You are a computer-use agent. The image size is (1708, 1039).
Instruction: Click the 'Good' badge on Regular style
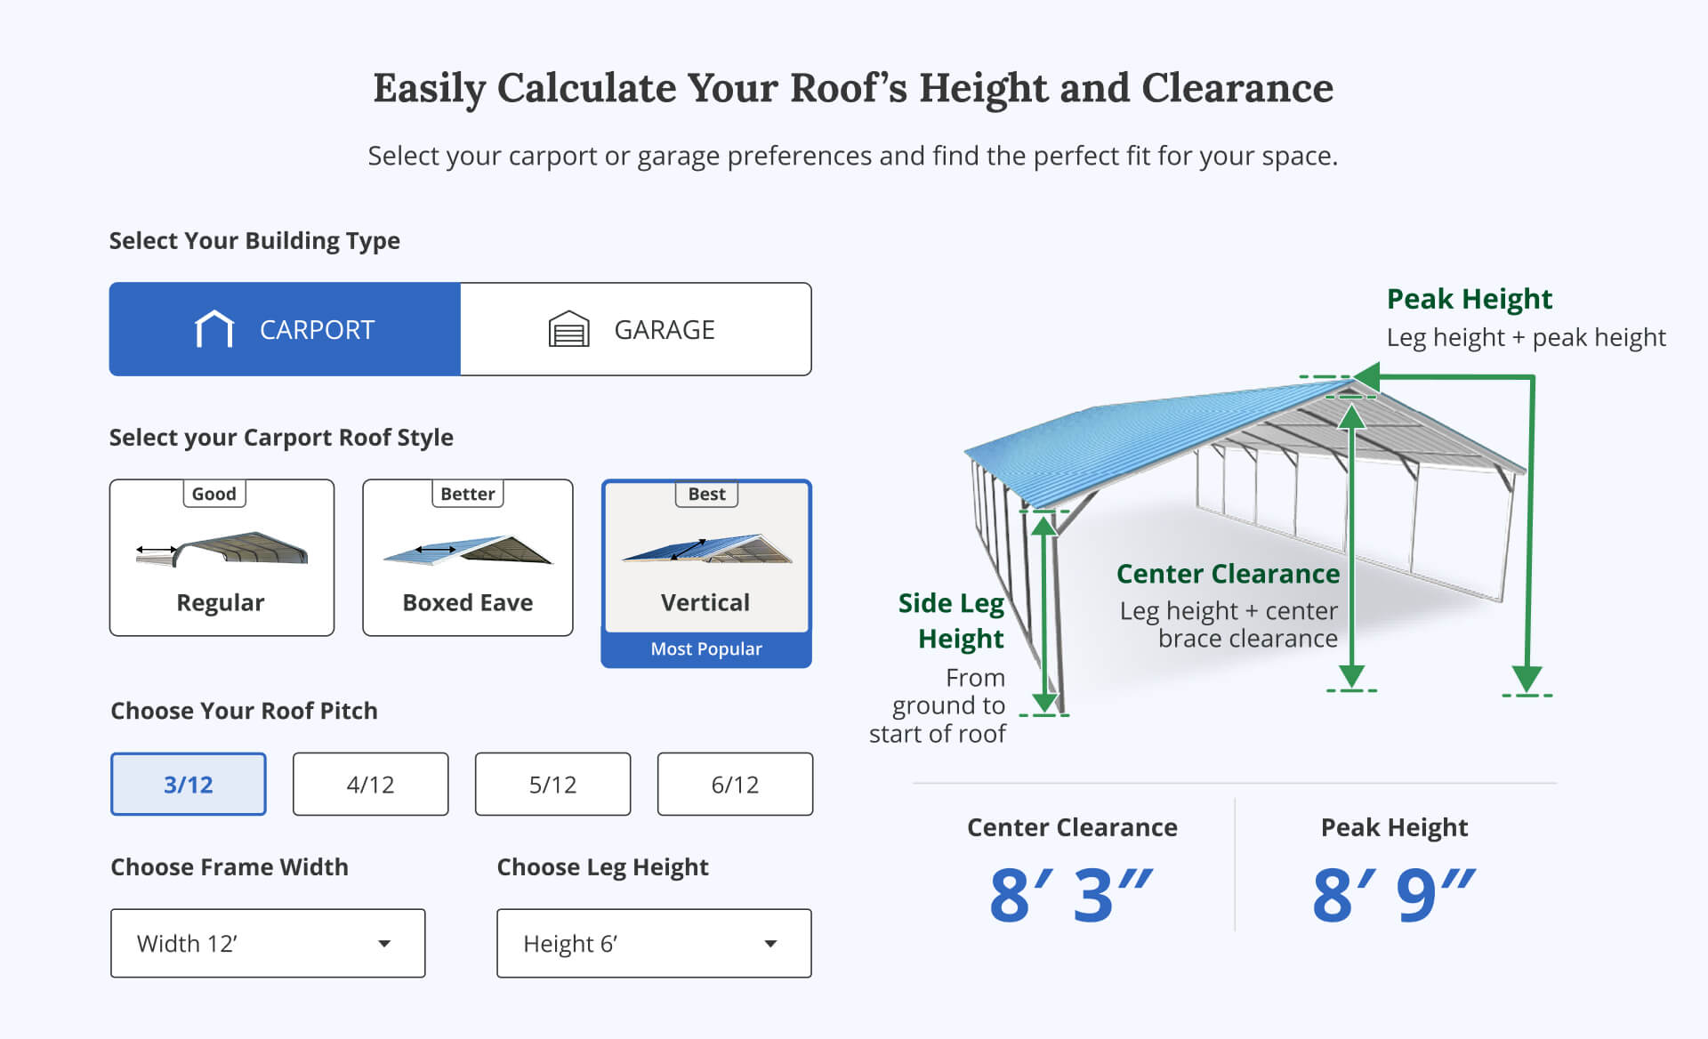(214, 494)
